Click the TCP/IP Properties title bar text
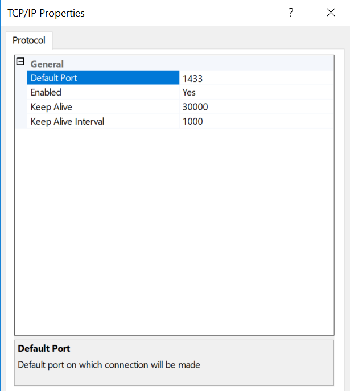Viewport: 350px width, 391px height. (46, 13)
